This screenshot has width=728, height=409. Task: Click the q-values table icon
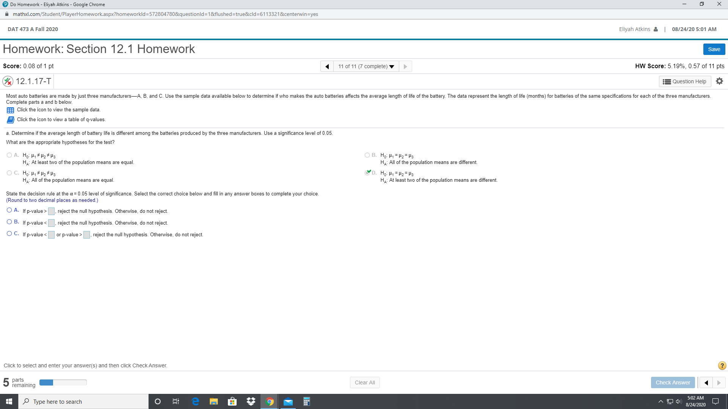[9, 119]
